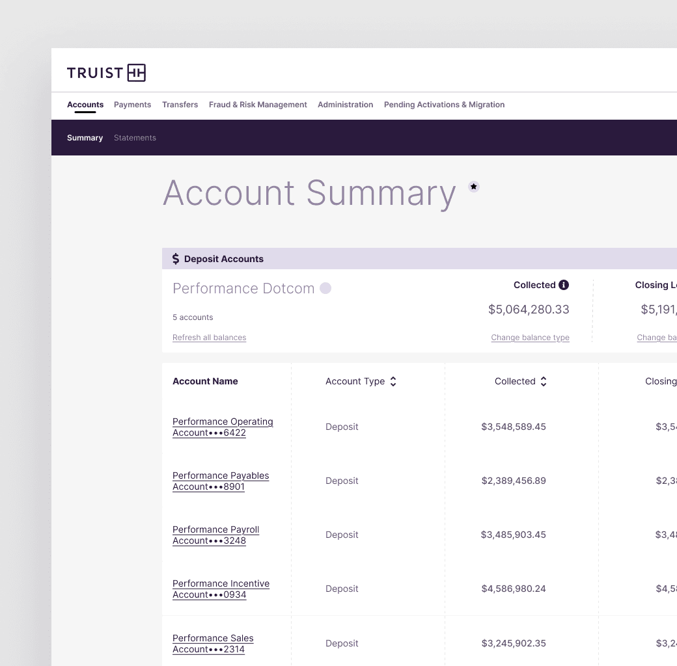This screenshot has height=666, width=677.
Task: Click the total collected amount $5,064,280.33
Action: [x=529, y=310]
